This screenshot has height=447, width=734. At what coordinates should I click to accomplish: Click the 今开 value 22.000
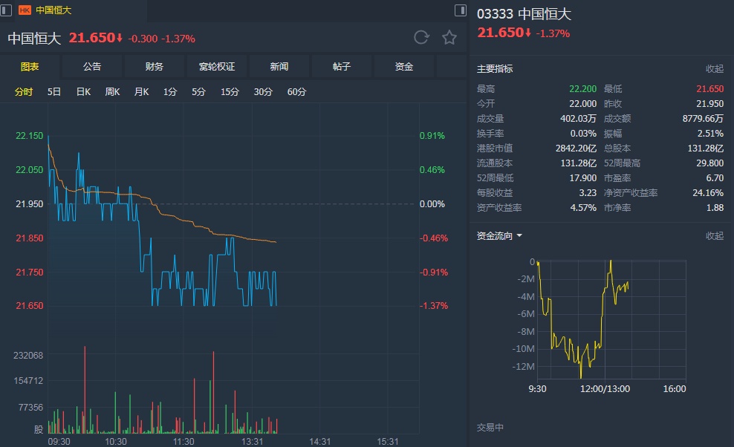582,103
